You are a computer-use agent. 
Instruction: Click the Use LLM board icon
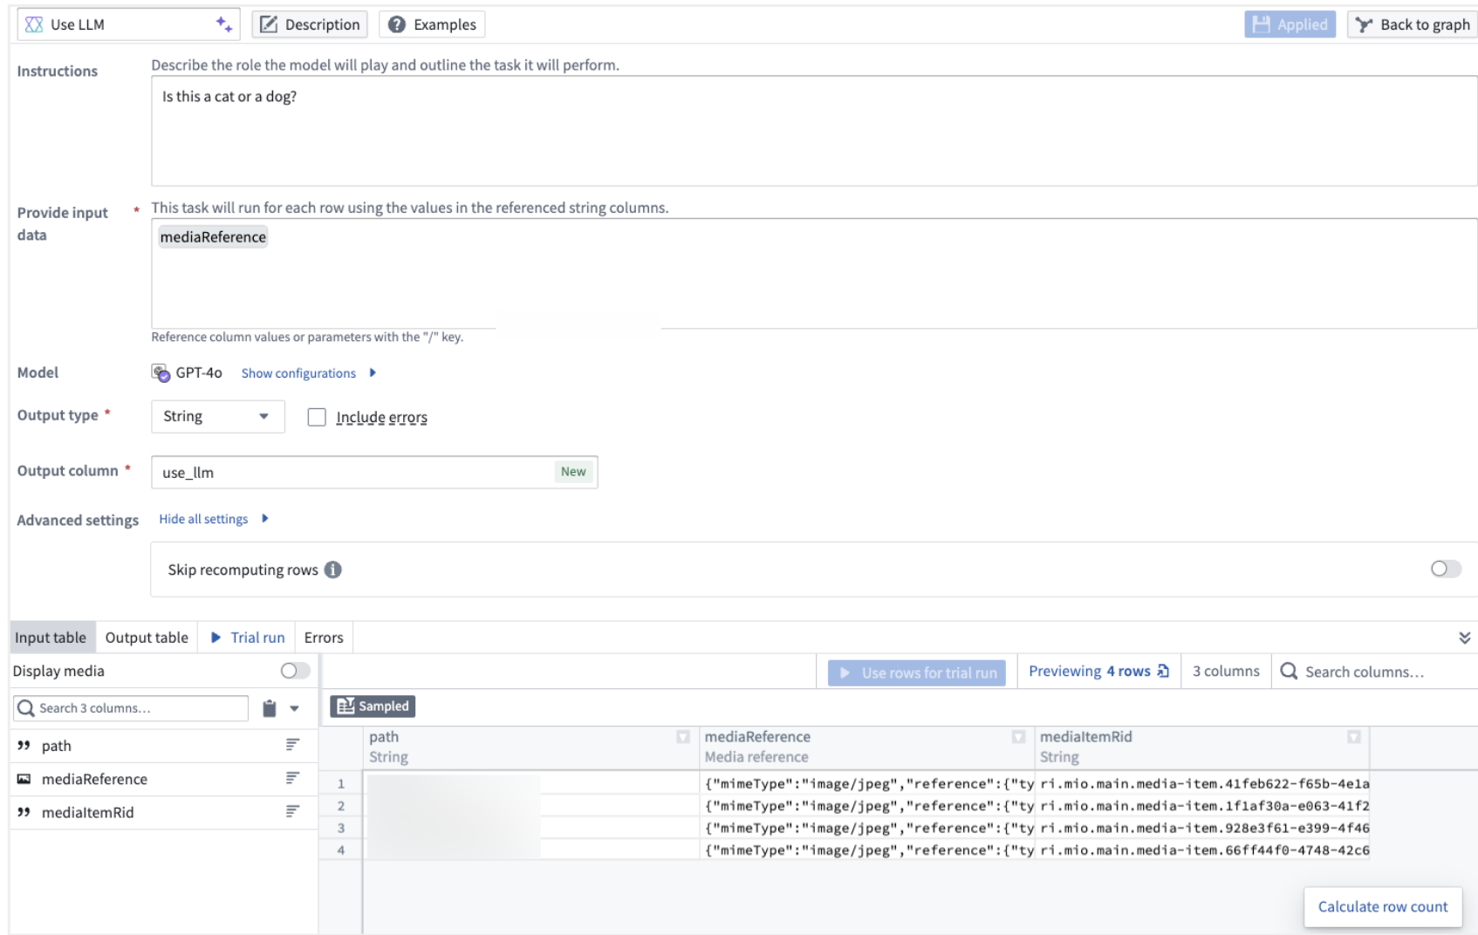pos(34,24)
